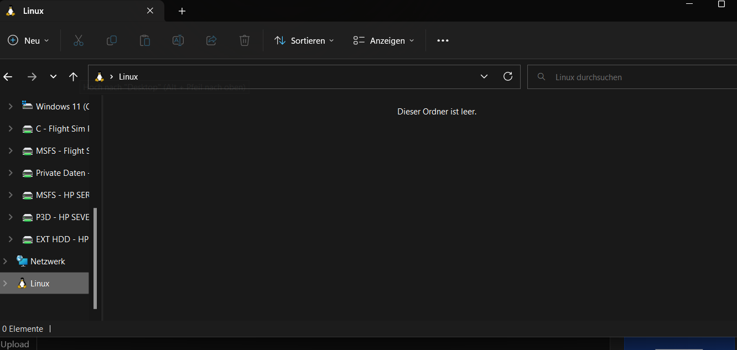This screenshot has height=350, width=737.
Task: Add a new tab with the plus
Action: [x=182, y=11]
